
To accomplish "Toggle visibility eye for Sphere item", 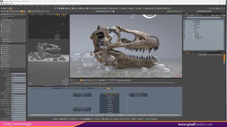I will click(184, 34).
